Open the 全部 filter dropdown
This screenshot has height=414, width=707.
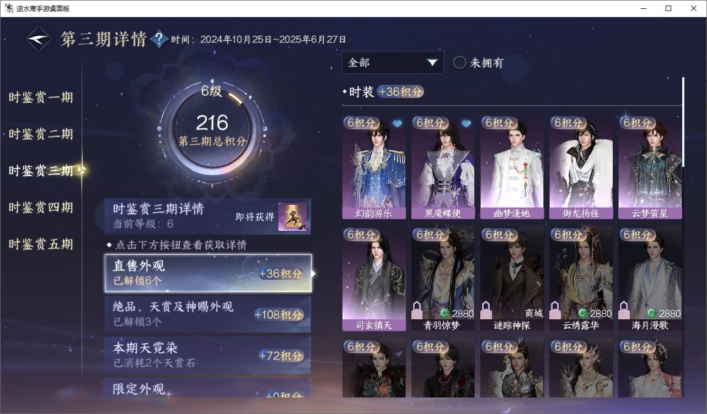[393, 63]
